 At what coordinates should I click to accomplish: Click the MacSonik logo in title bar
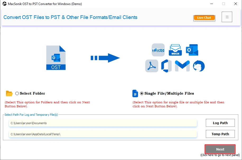[4, 4]
